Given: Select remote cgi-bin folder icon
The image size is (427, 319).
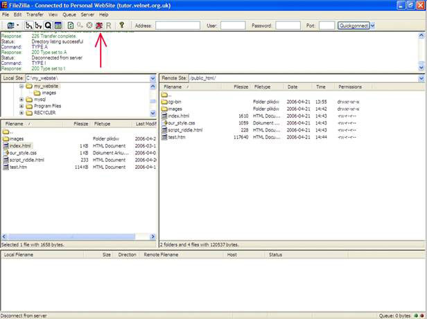Looking at the screenshot, I should click(x=164, y=102).
